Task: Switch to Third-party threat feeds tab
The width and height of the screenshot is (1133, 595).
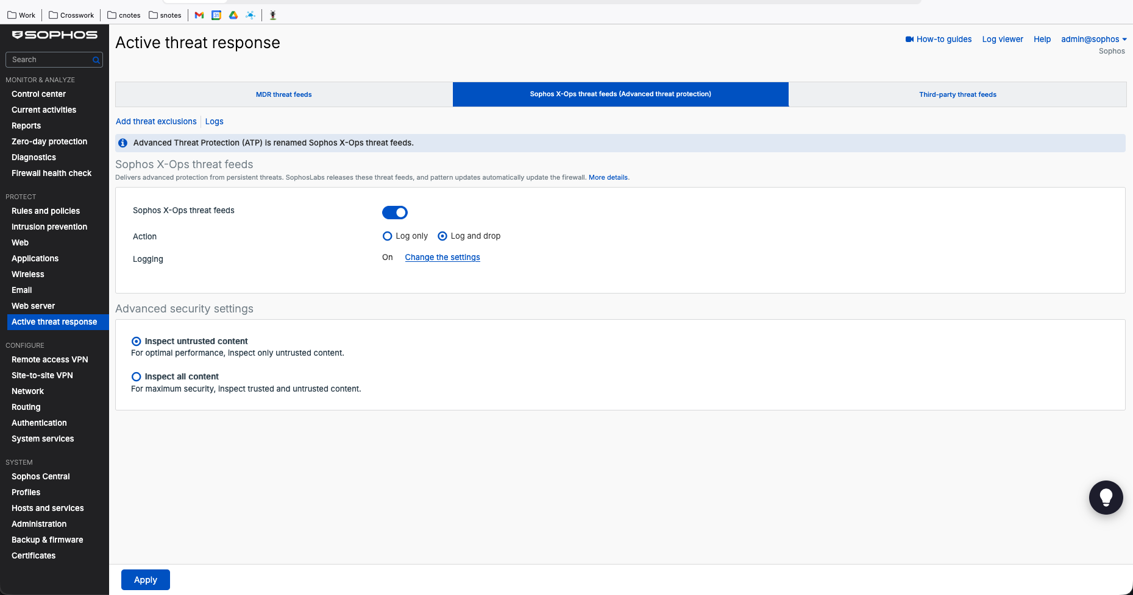Action: pyautogui.click(x=957, y=94)
